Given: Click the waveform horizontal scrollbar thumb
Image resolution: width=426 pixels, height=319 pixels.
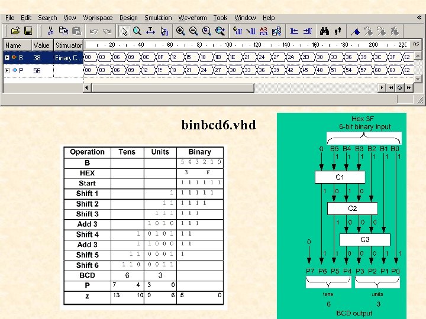Looking at the screenshot, I should pos(173,87).
